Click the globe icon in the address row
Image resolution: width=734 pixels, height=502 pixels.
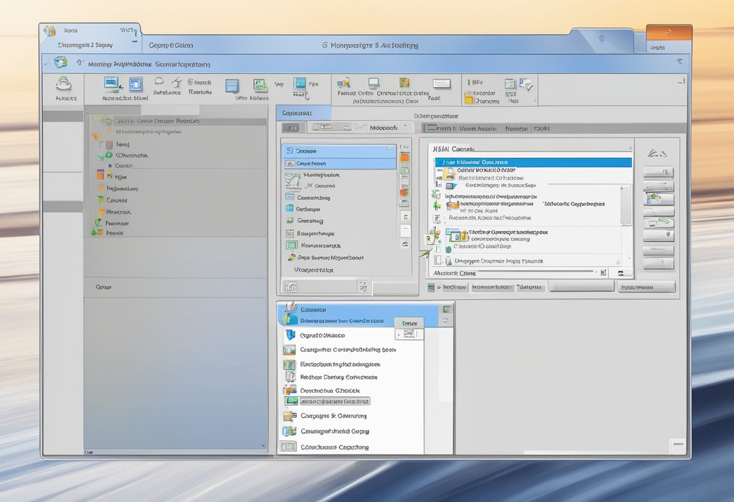tap(60, 62)
